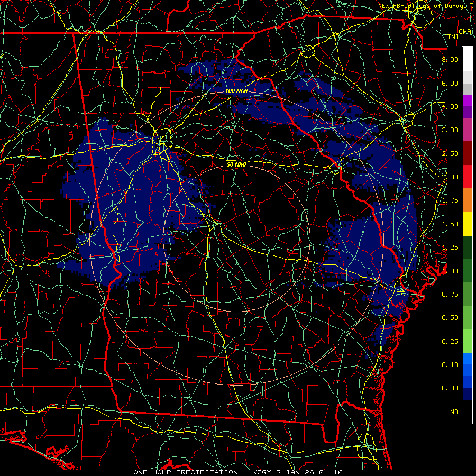Select the orange segment of precipitation scale
476x476 pixels.
click(x=467, y=200)
